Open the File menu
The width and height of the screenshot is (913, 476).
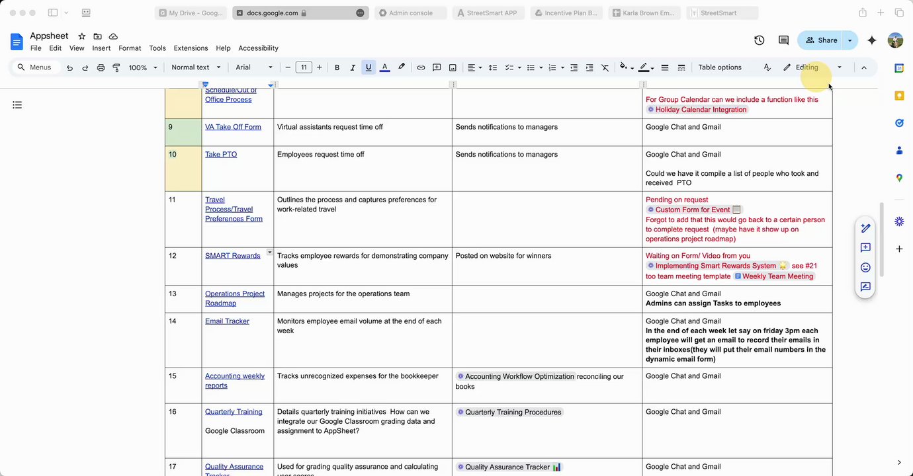click(36, 48)
